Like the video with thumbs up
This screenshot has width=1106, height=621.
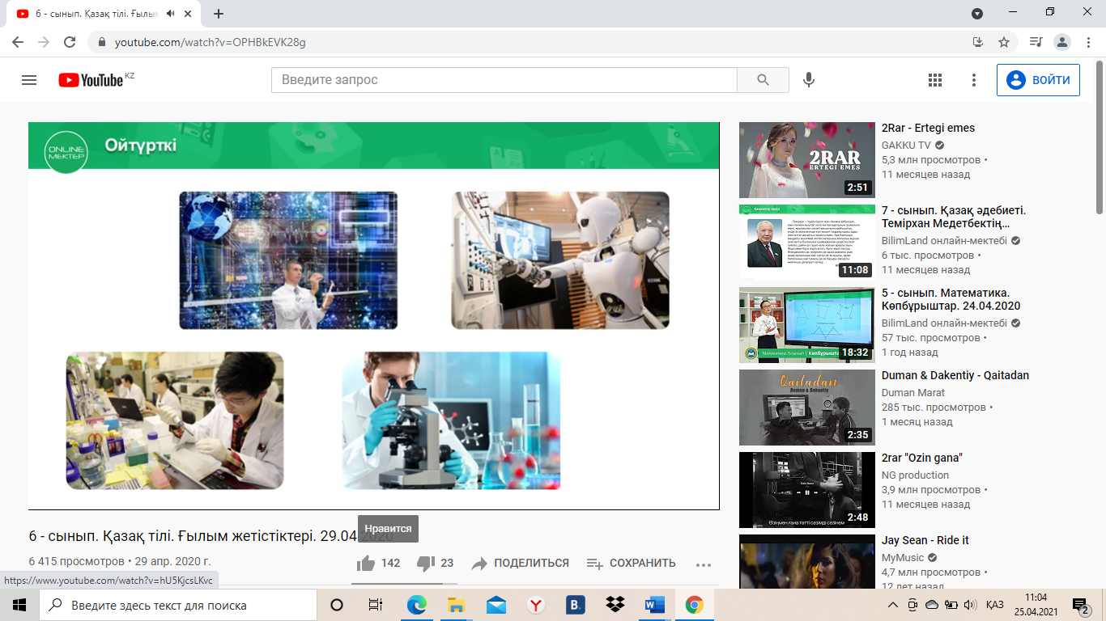[x=366, y=563]
